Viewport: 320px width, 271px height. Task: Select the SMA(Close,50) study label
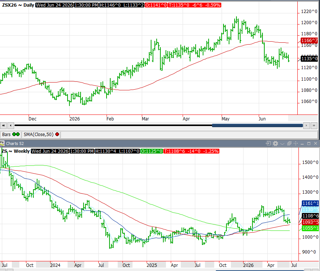pyautogui.click(x=39, y=135)
